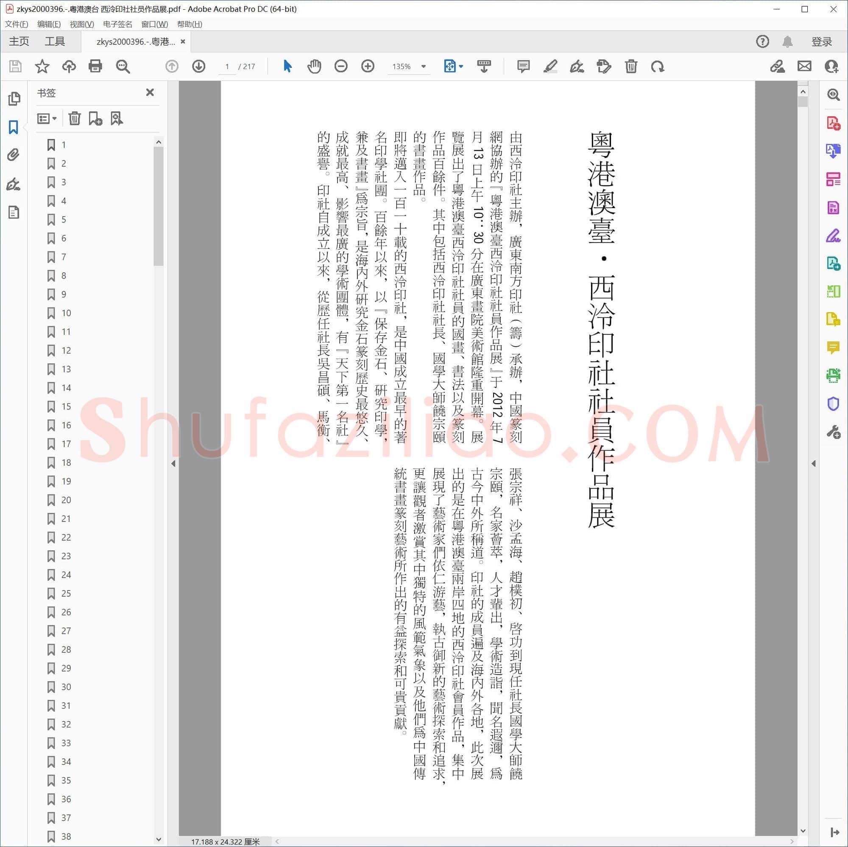Enable scrolling read mode
The height and width of the screenshot is (847, 848).
[484, 66]
